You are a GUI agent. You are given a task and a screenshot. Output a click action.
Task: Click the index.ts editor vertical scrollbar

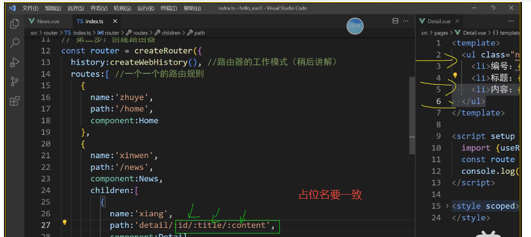tap(412, 115)
